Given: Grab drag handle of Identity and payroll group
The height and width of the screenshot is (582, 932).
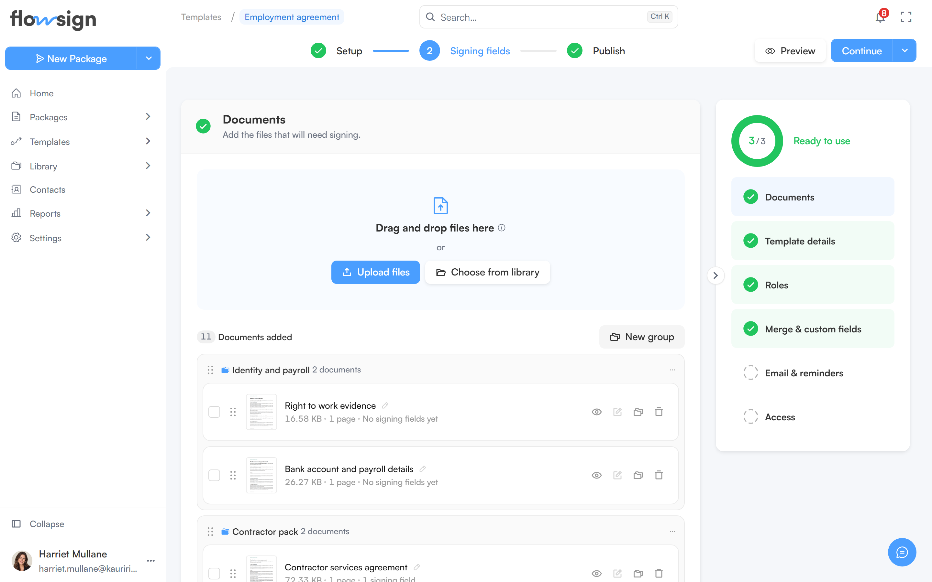Looking at the screenshot, I should point(210,370).
